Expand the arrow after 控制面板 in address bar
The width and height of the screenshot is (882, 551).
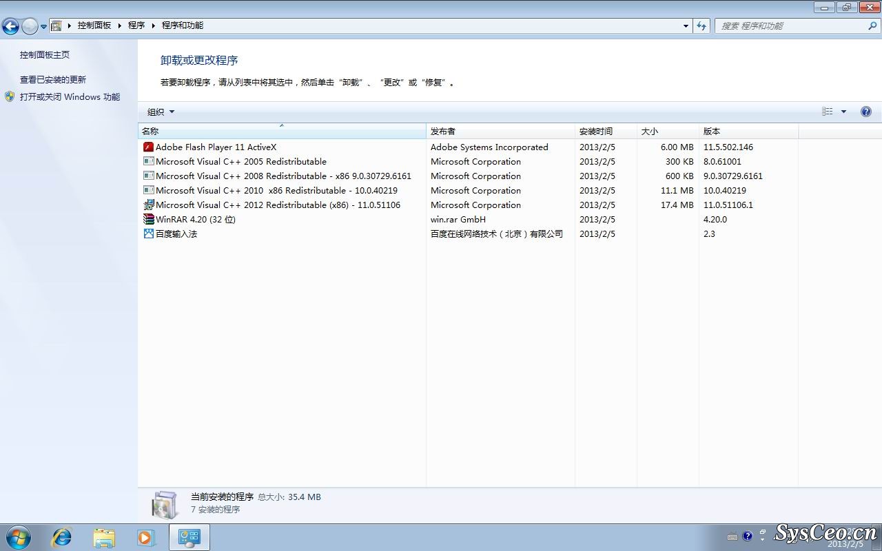click(120, 25)
